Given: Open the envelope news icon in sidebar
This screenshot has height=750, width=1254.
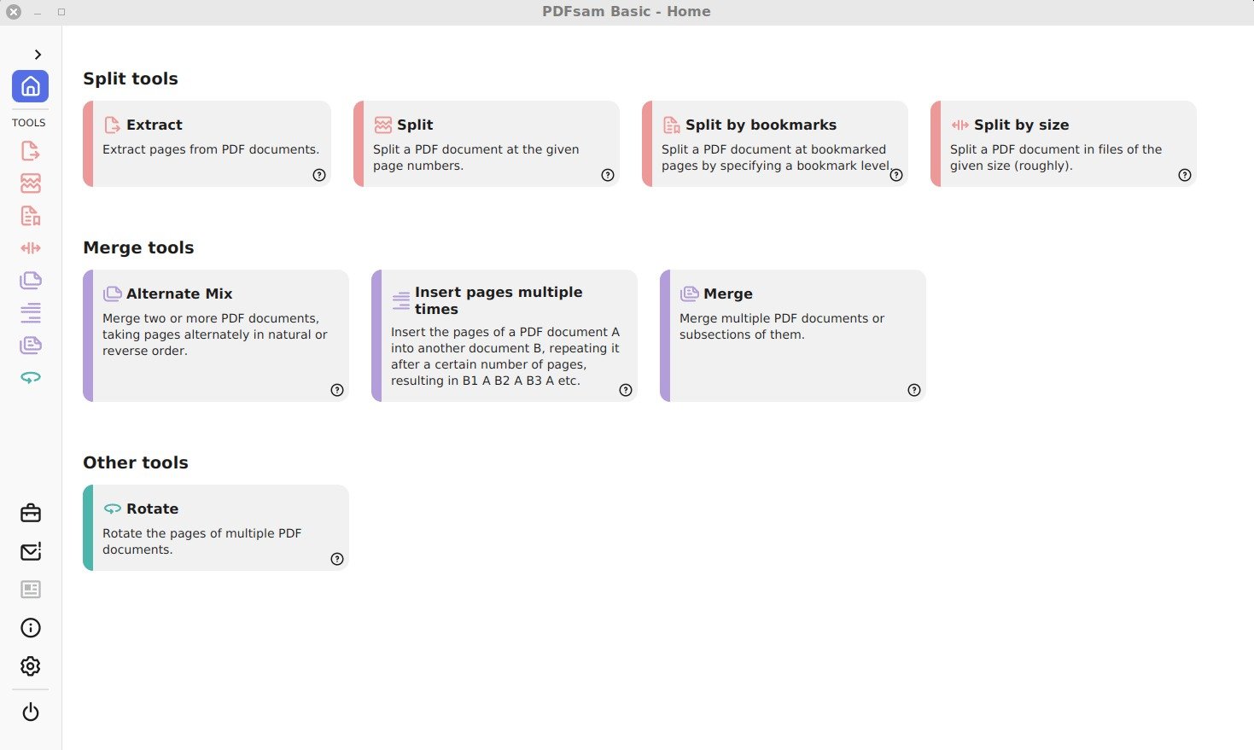Looking at the screenshot, I should pyautogui.click(x=30, y=551).
